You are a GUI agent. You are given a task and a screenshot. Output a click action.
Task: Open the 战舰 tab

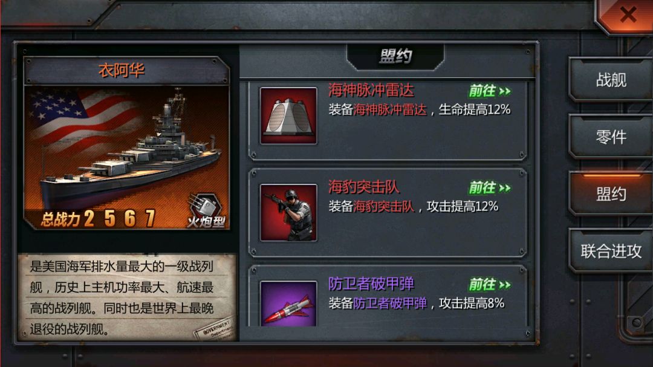tap(611, 80)
